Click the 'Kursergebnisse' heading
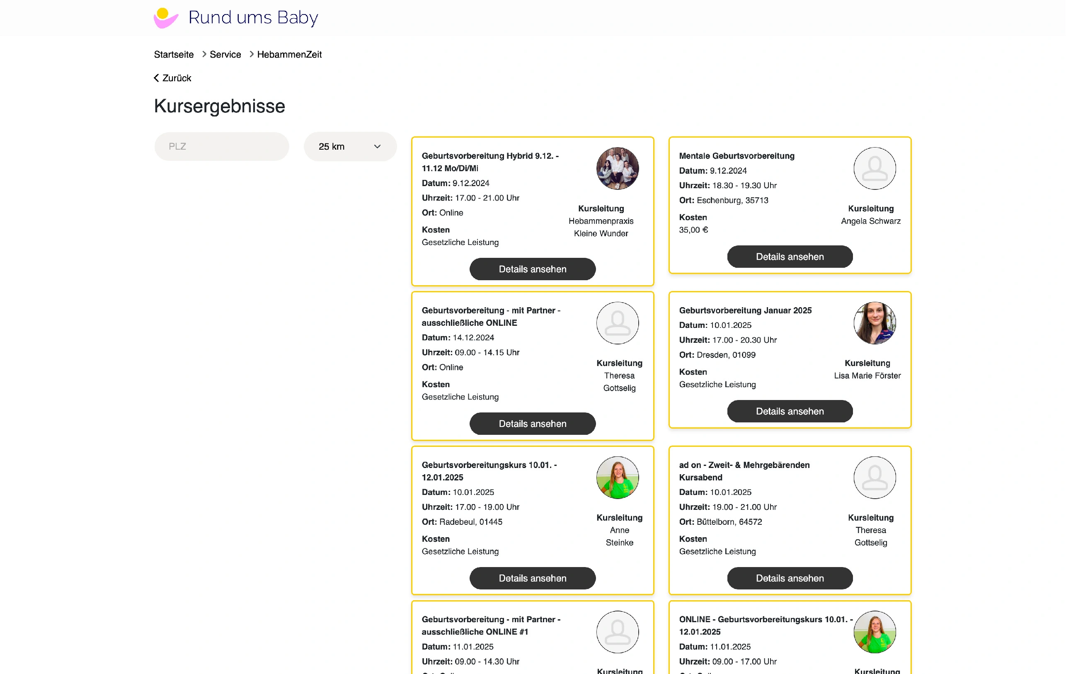Screen dimensions: 1066x674 220,106
